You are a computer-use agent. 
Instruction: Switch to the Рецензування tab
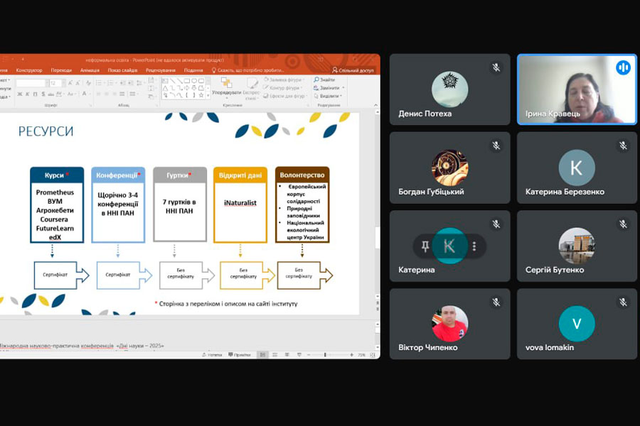tap(161, 70)
